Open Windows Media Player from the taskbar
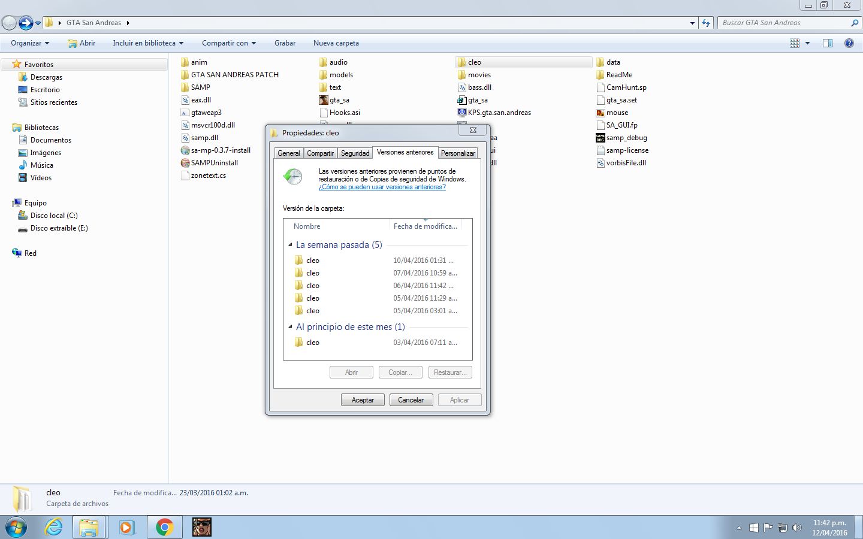 126,528
